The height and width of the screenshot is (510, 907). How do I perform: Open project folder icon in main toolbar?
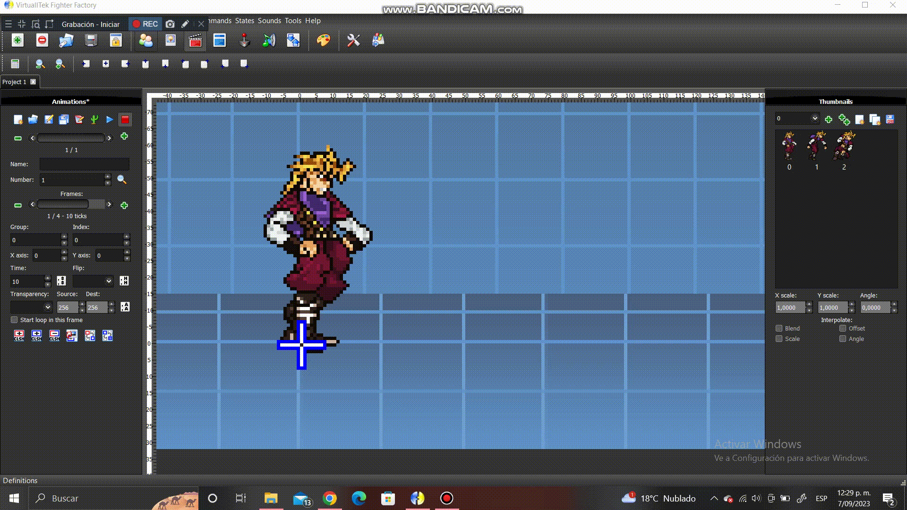click(x=66, y=41)
